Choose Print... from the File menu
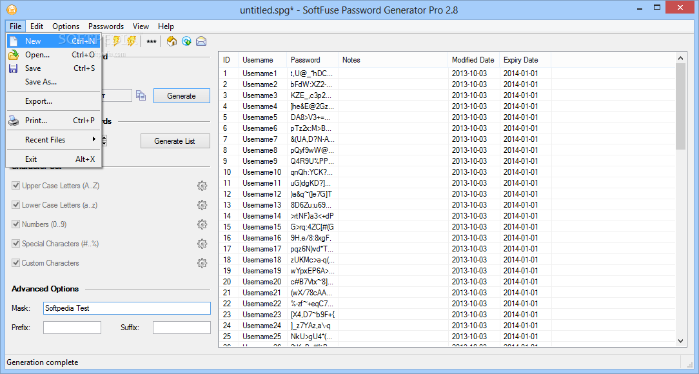The width and height of the screenshot is (699, 374). tap(54, 121)
